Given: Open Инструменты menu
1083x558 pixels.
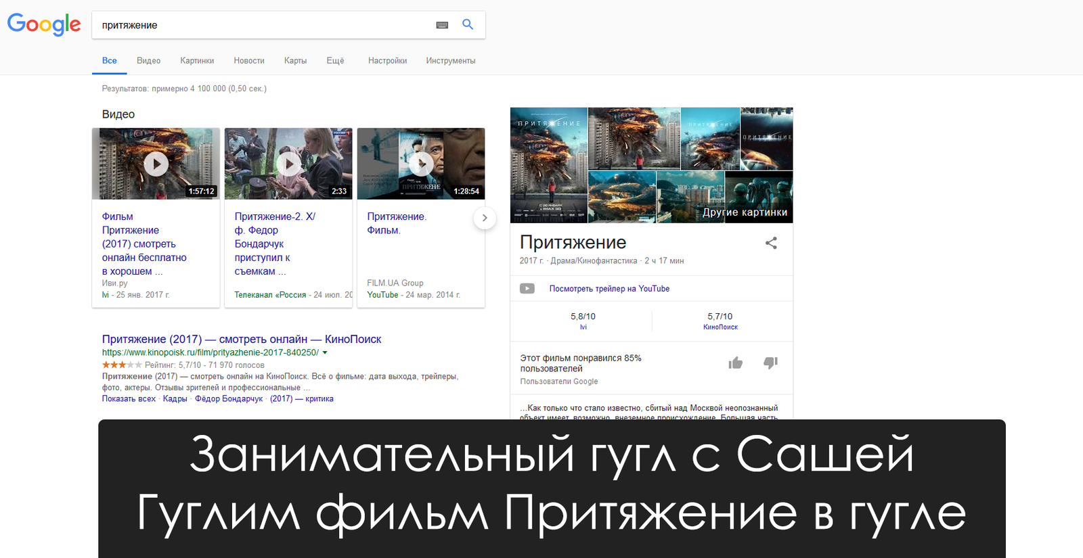Looking at the screenshot, I should tap(451, 60).
